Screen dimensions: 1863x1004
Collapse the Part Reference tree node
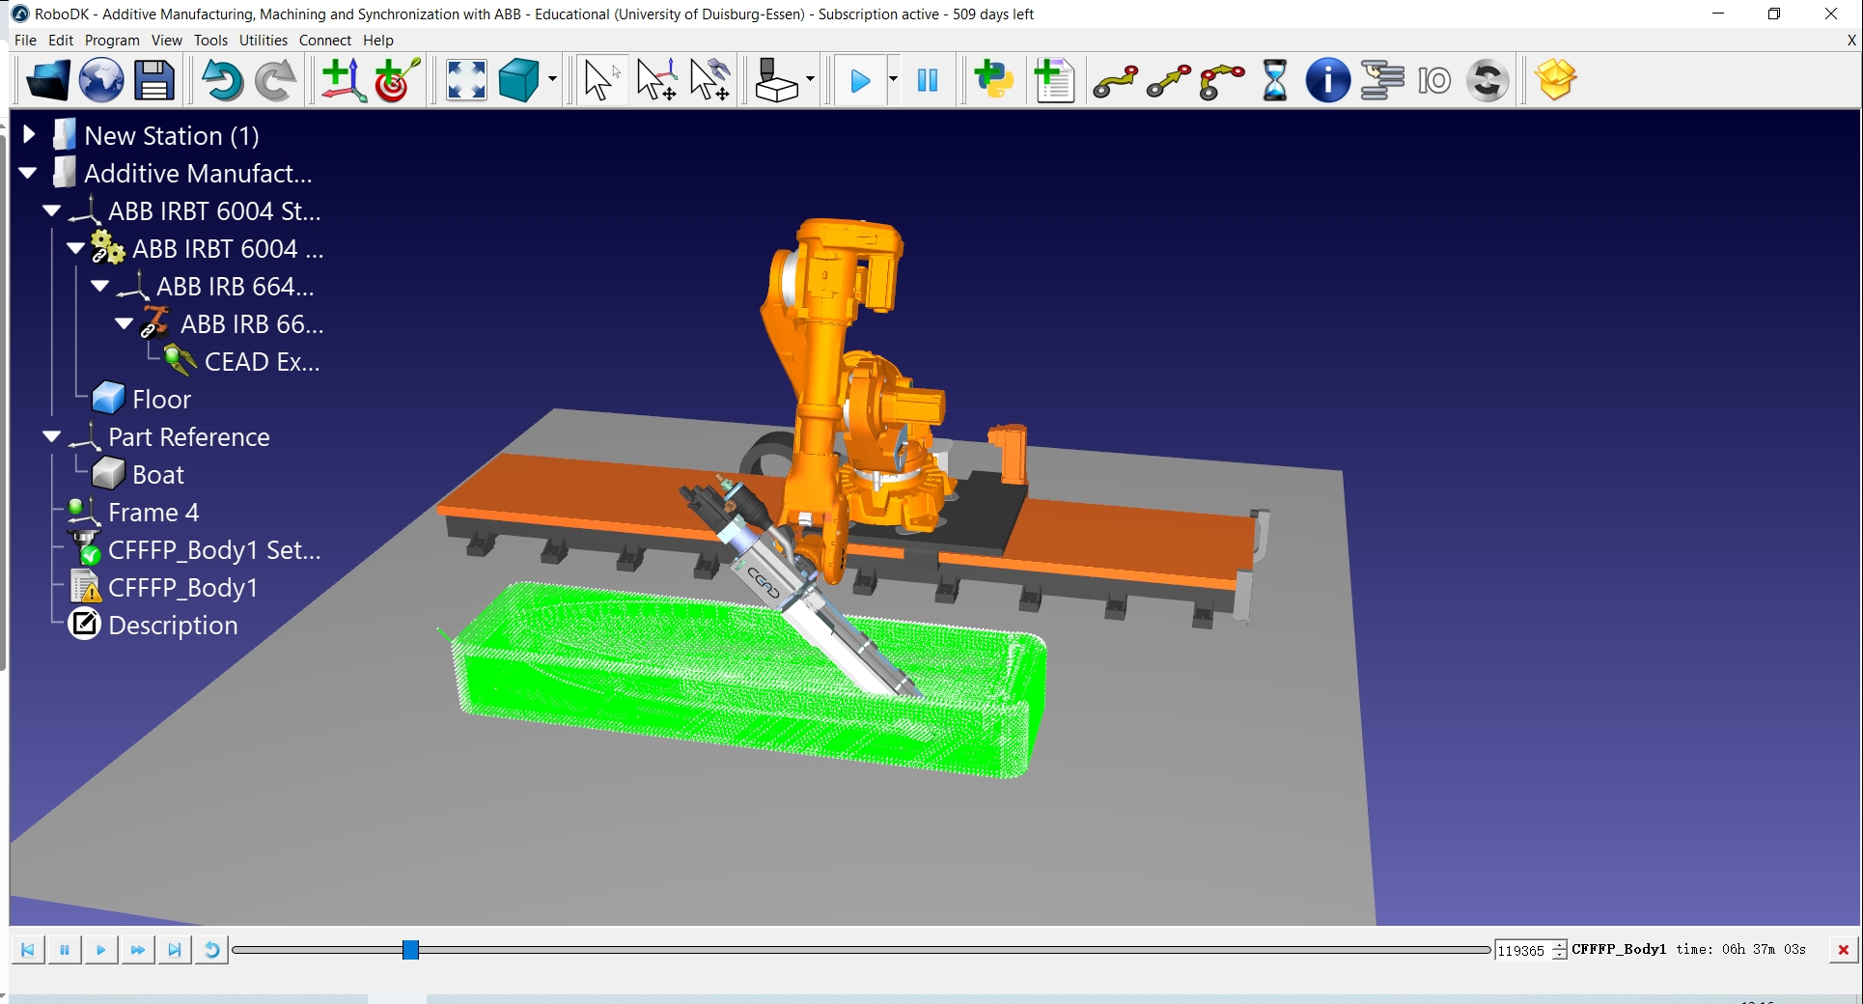tap(52, 436)
